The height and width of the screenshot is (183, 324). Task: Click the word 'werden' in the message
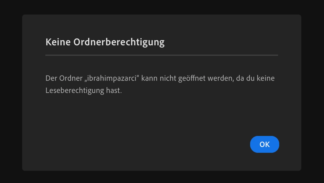[x=221, y=78]
